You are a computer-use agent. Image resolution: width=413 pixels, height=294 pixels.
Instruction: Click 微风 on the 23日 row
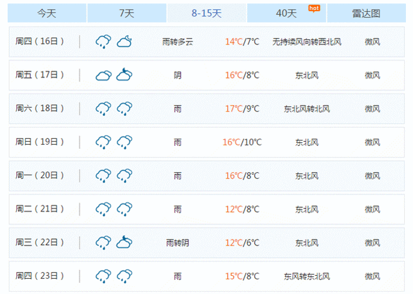click(x=372, y=276)
